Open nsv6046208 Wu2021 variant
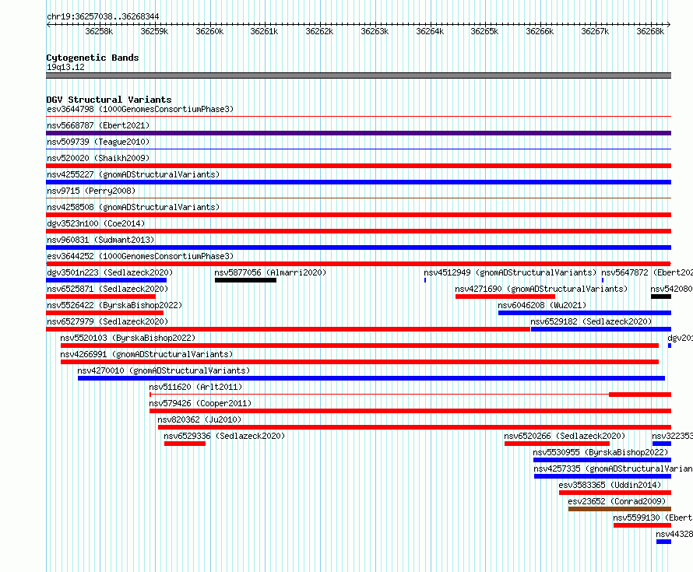Viewport: 693px width, 572px height. (542, 305)
